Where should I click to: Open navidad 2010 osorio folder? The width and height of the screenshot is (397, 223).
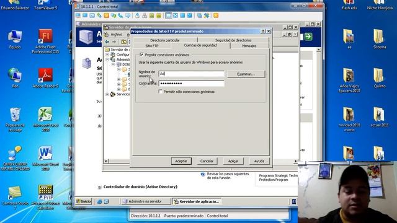pos(349,120)
